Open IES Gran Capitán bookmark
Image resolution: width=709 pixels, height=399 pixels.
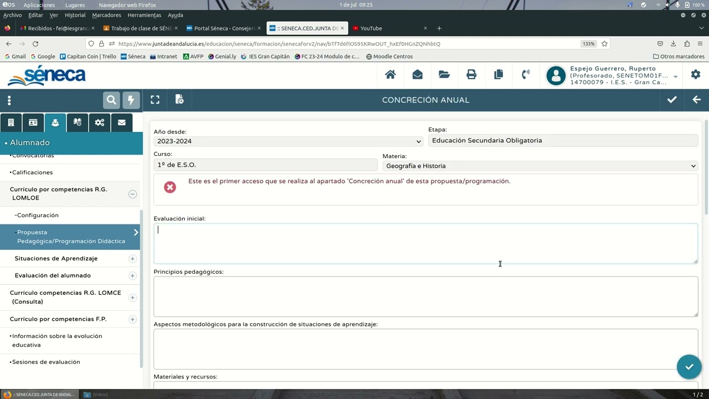coord(265,57)
